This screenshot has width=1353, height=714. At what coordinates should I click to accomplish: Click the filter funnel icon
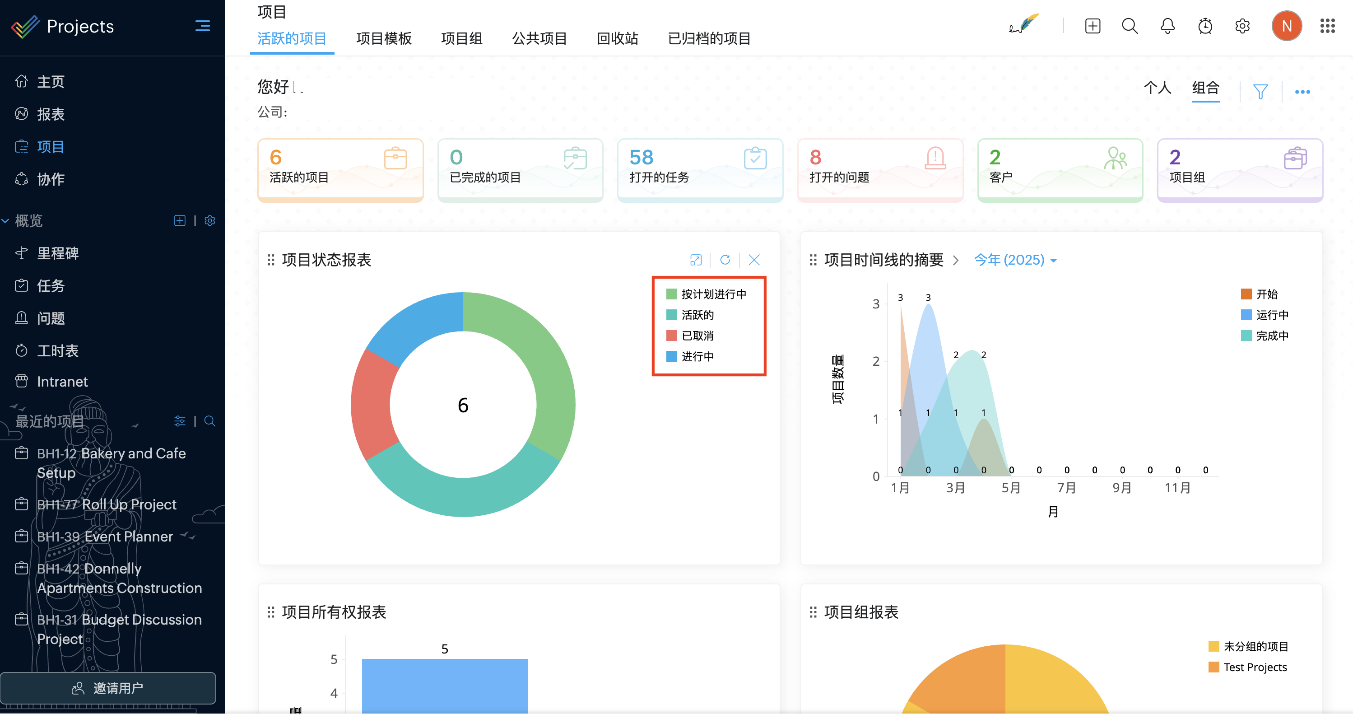click(1260, 92)
